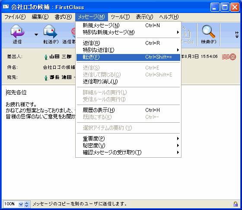Screen dimensions: 242x210
Task: Expand the toolbar overflow chevron
Action: [x=237, y=35]
